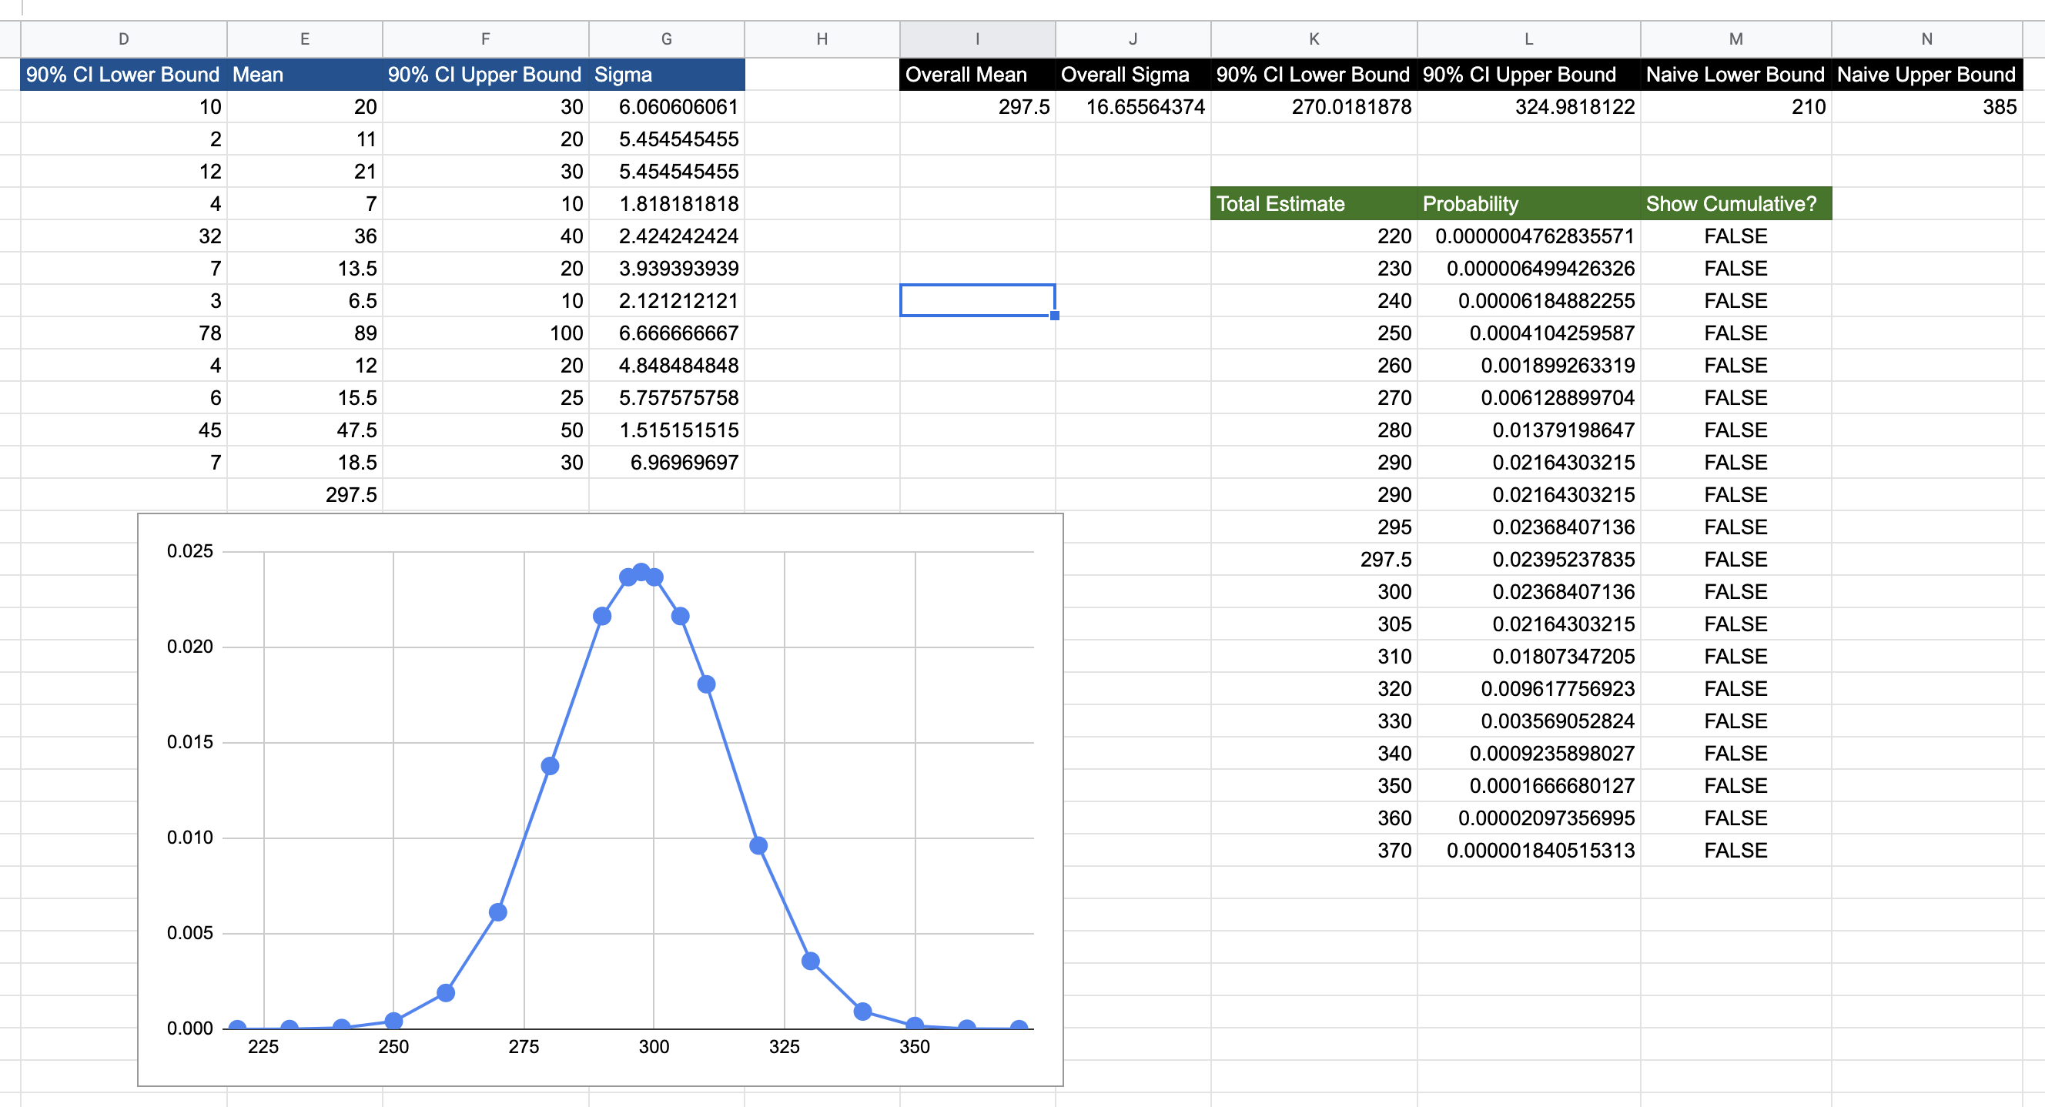Image resolution: width=2045 pixels, height=1107 pixels.
Task: Select column F header
Action: [x=486, y=39]
